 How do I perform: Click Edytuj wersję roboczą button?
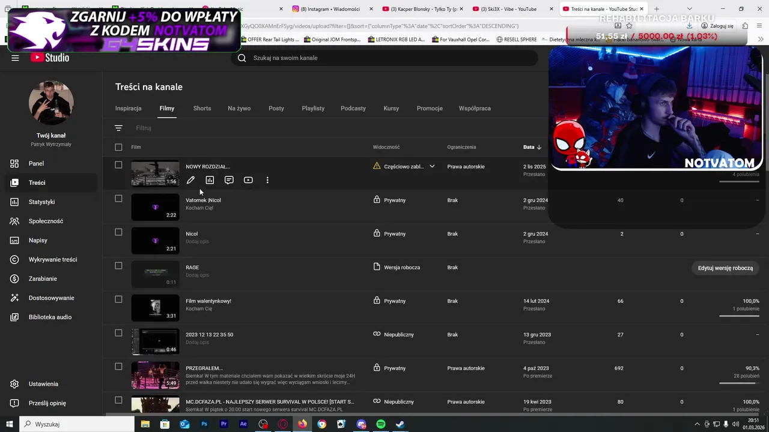[x=725, y=268]
